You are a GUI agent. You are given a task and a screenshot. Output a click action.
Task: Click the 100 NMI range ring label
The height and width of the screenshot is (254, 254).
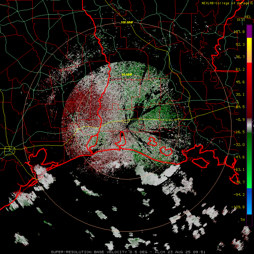[x=127, y=23]
